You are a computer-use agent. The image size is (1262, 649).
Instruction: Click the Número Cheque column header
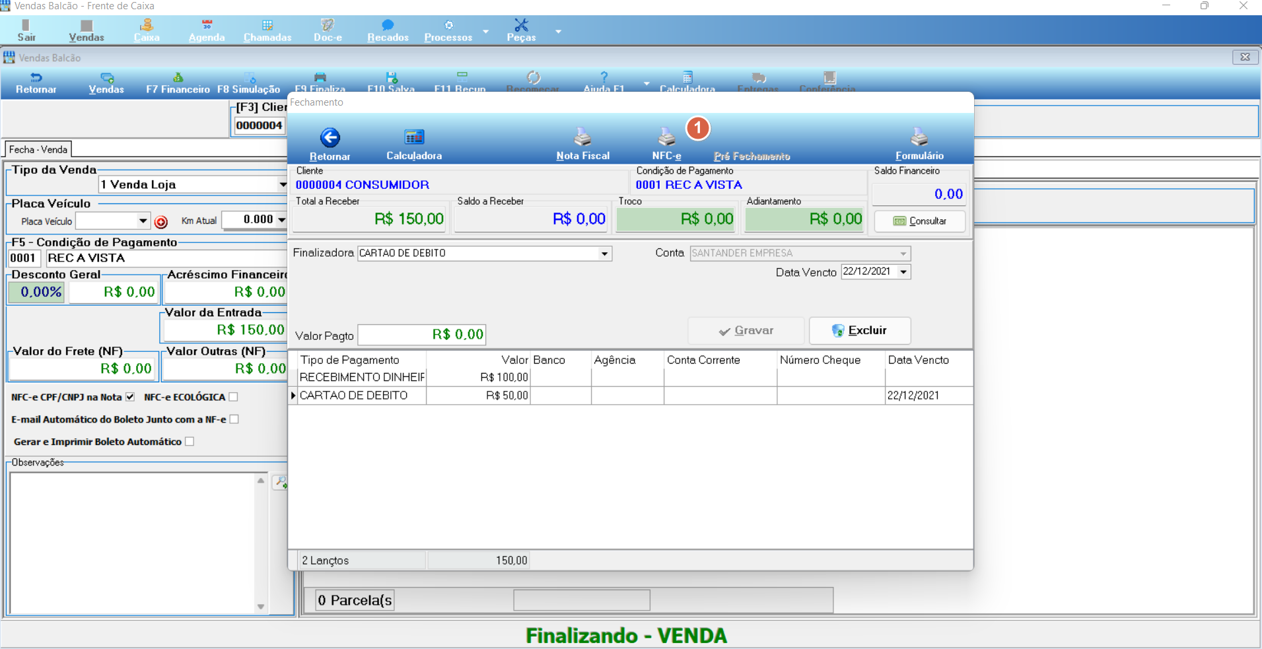click(x=820, y=360)
